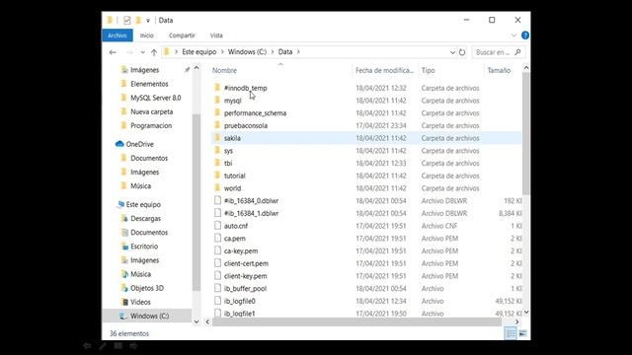Click the horizontal scrollbar of file list
This screenshot has width=632, height=355.
(356, 322)
